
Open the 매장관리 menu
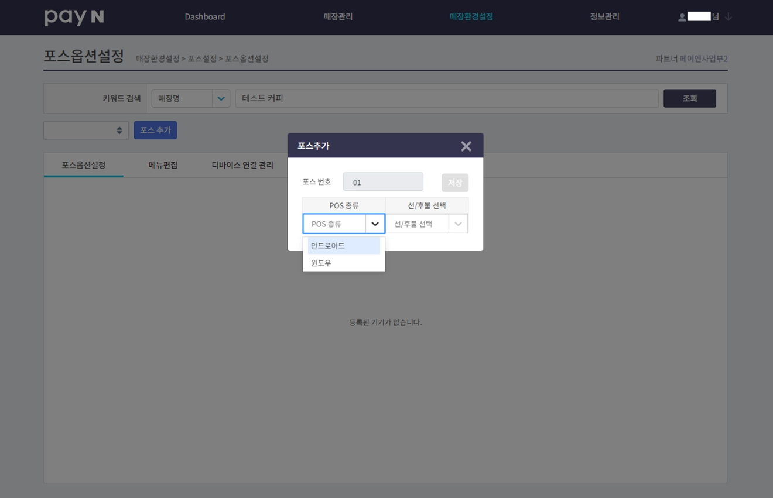point(338,17)
